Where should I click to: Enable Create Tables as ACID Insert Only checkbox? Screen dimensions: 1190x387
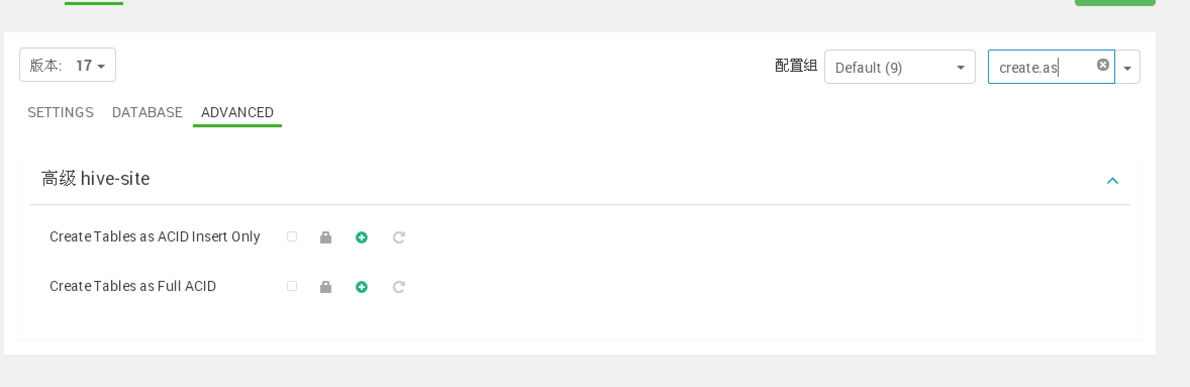point(292,236)
